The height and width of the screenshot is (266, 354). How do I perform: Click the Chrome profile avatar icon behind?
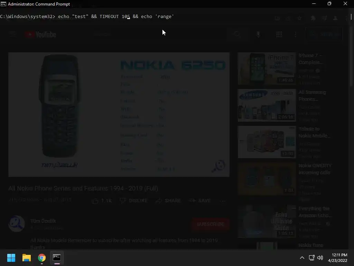click(335, 18)
